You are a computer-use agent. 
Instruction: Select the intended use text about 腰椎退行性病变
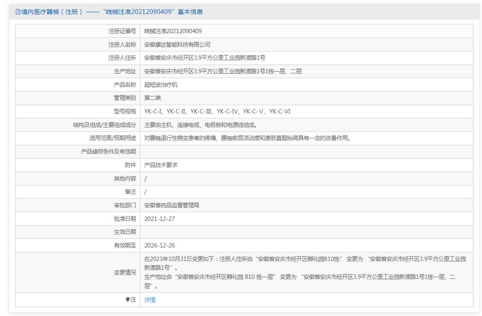[248, 138]
